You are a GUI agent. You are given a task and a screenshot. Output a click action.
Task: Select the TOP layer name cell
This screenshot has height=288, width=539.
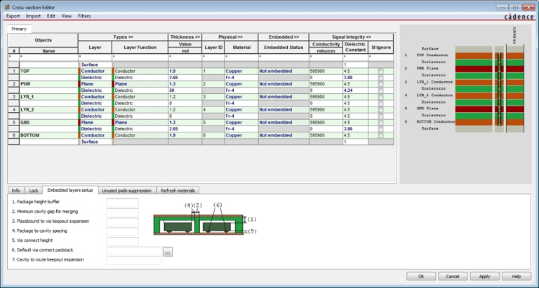coord(48,71)
